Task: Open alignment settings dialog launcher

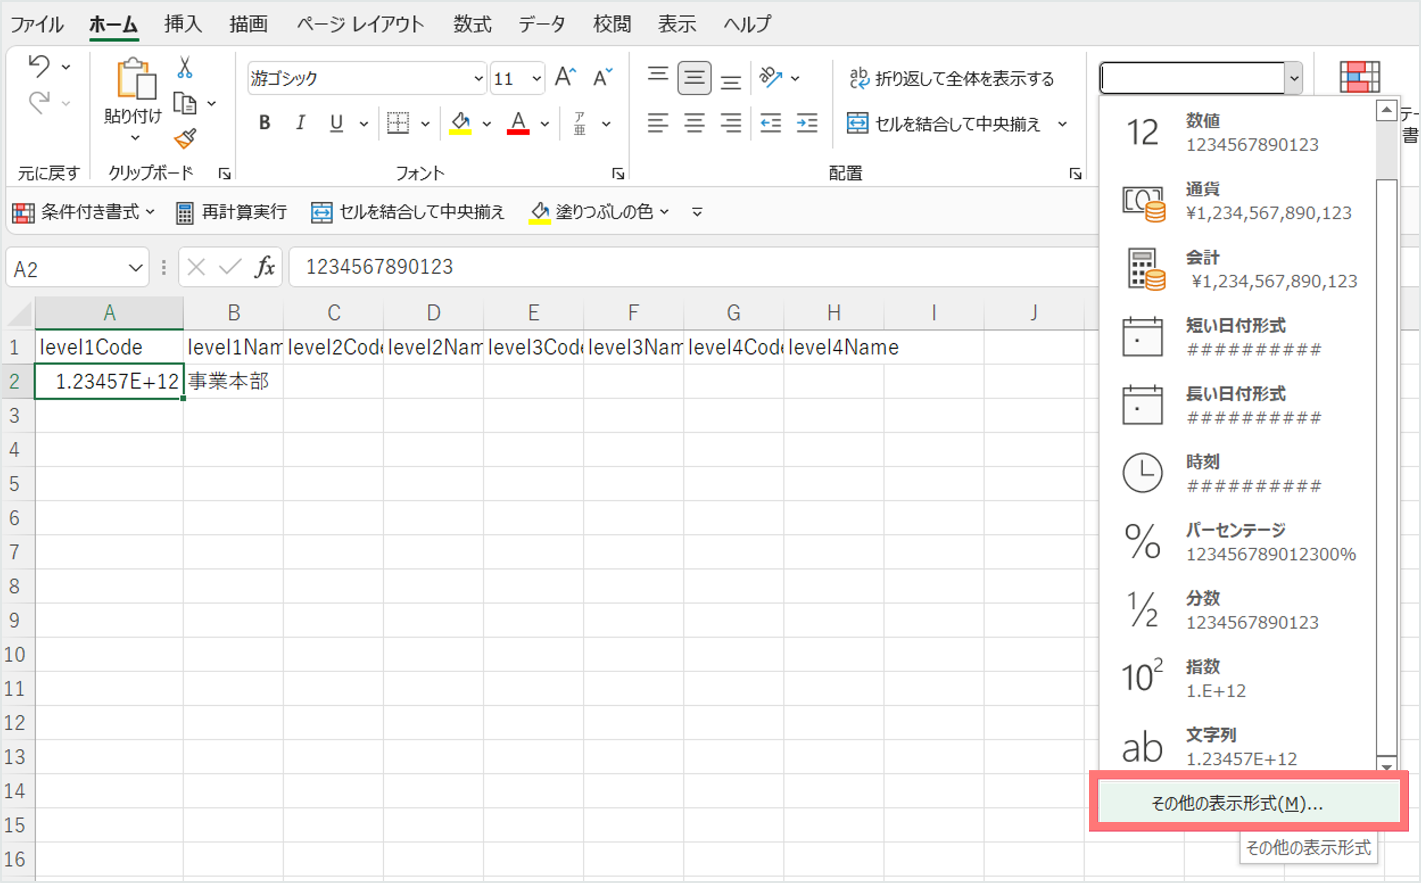Action: click(1075, 173)
